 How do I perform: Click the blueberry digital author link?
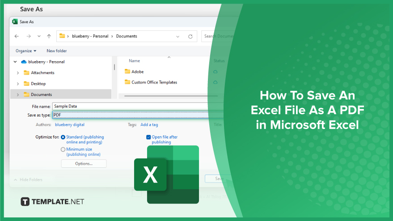coord(70,125)
